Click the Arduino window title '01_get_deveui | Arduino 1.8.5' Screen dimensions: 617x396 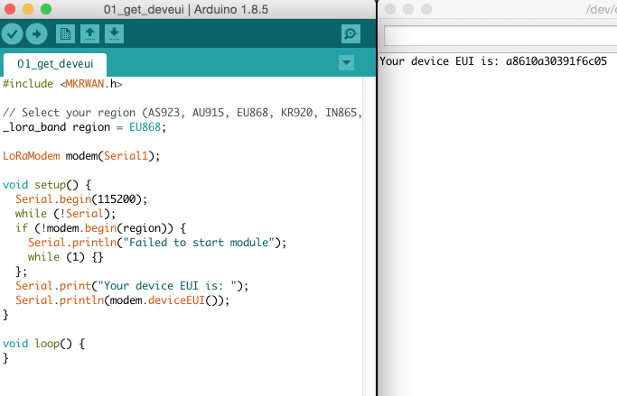coord(186,9)
